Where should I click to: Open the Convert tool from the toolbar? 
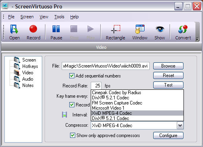[x=183, y=29]
